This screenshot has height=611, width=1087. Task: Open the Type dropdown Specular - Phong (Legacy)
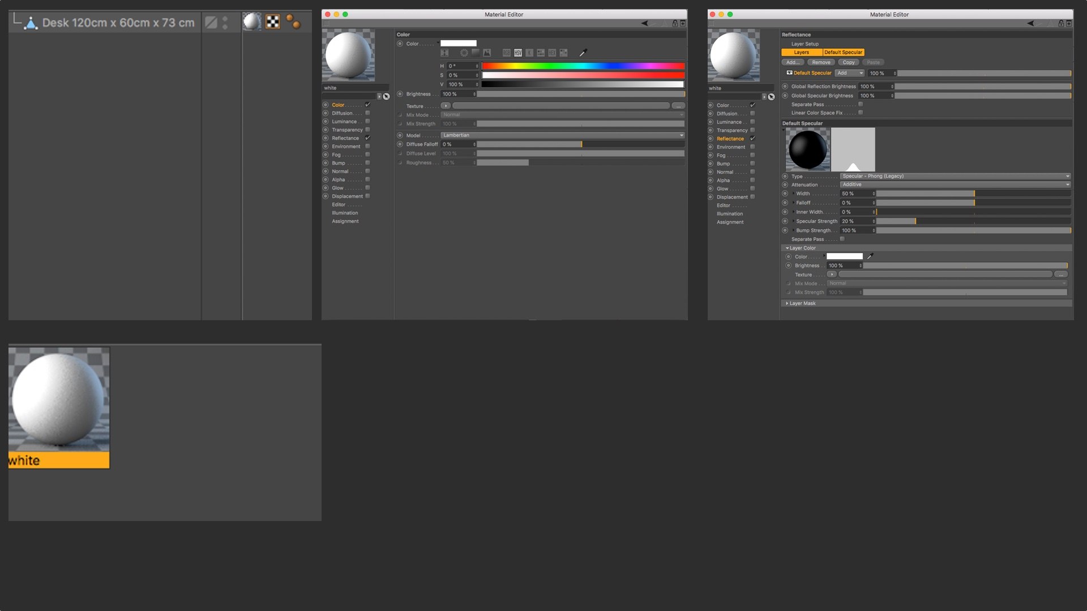tap(955, 176)
